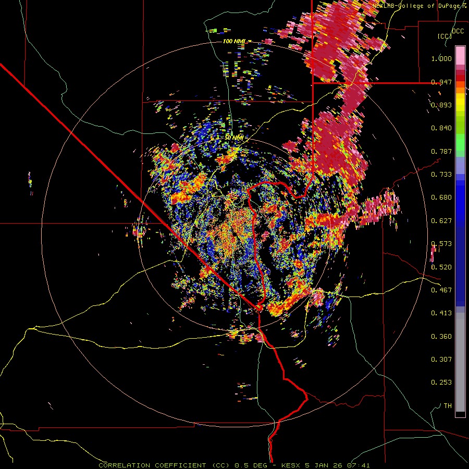Select the 0.680 scale value

click(441, 198)
